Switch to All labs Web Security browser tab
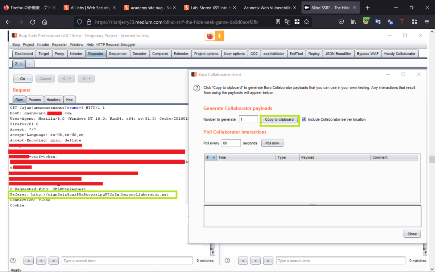435x272 pixels. [90, 8]
